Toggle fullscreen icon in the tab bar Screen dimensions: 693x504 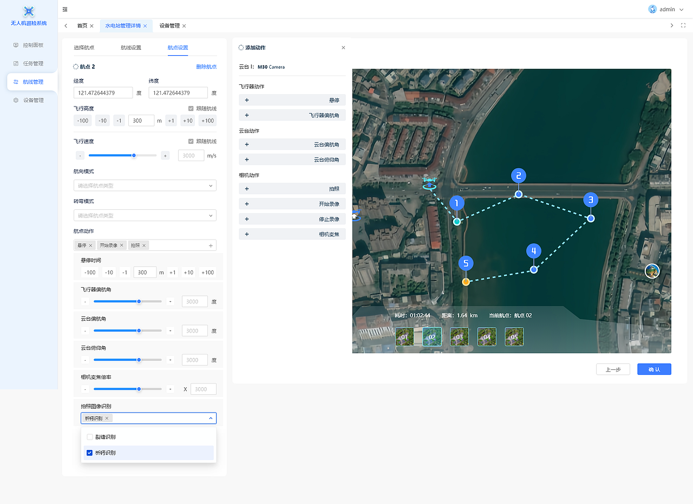tap(683, 25)
